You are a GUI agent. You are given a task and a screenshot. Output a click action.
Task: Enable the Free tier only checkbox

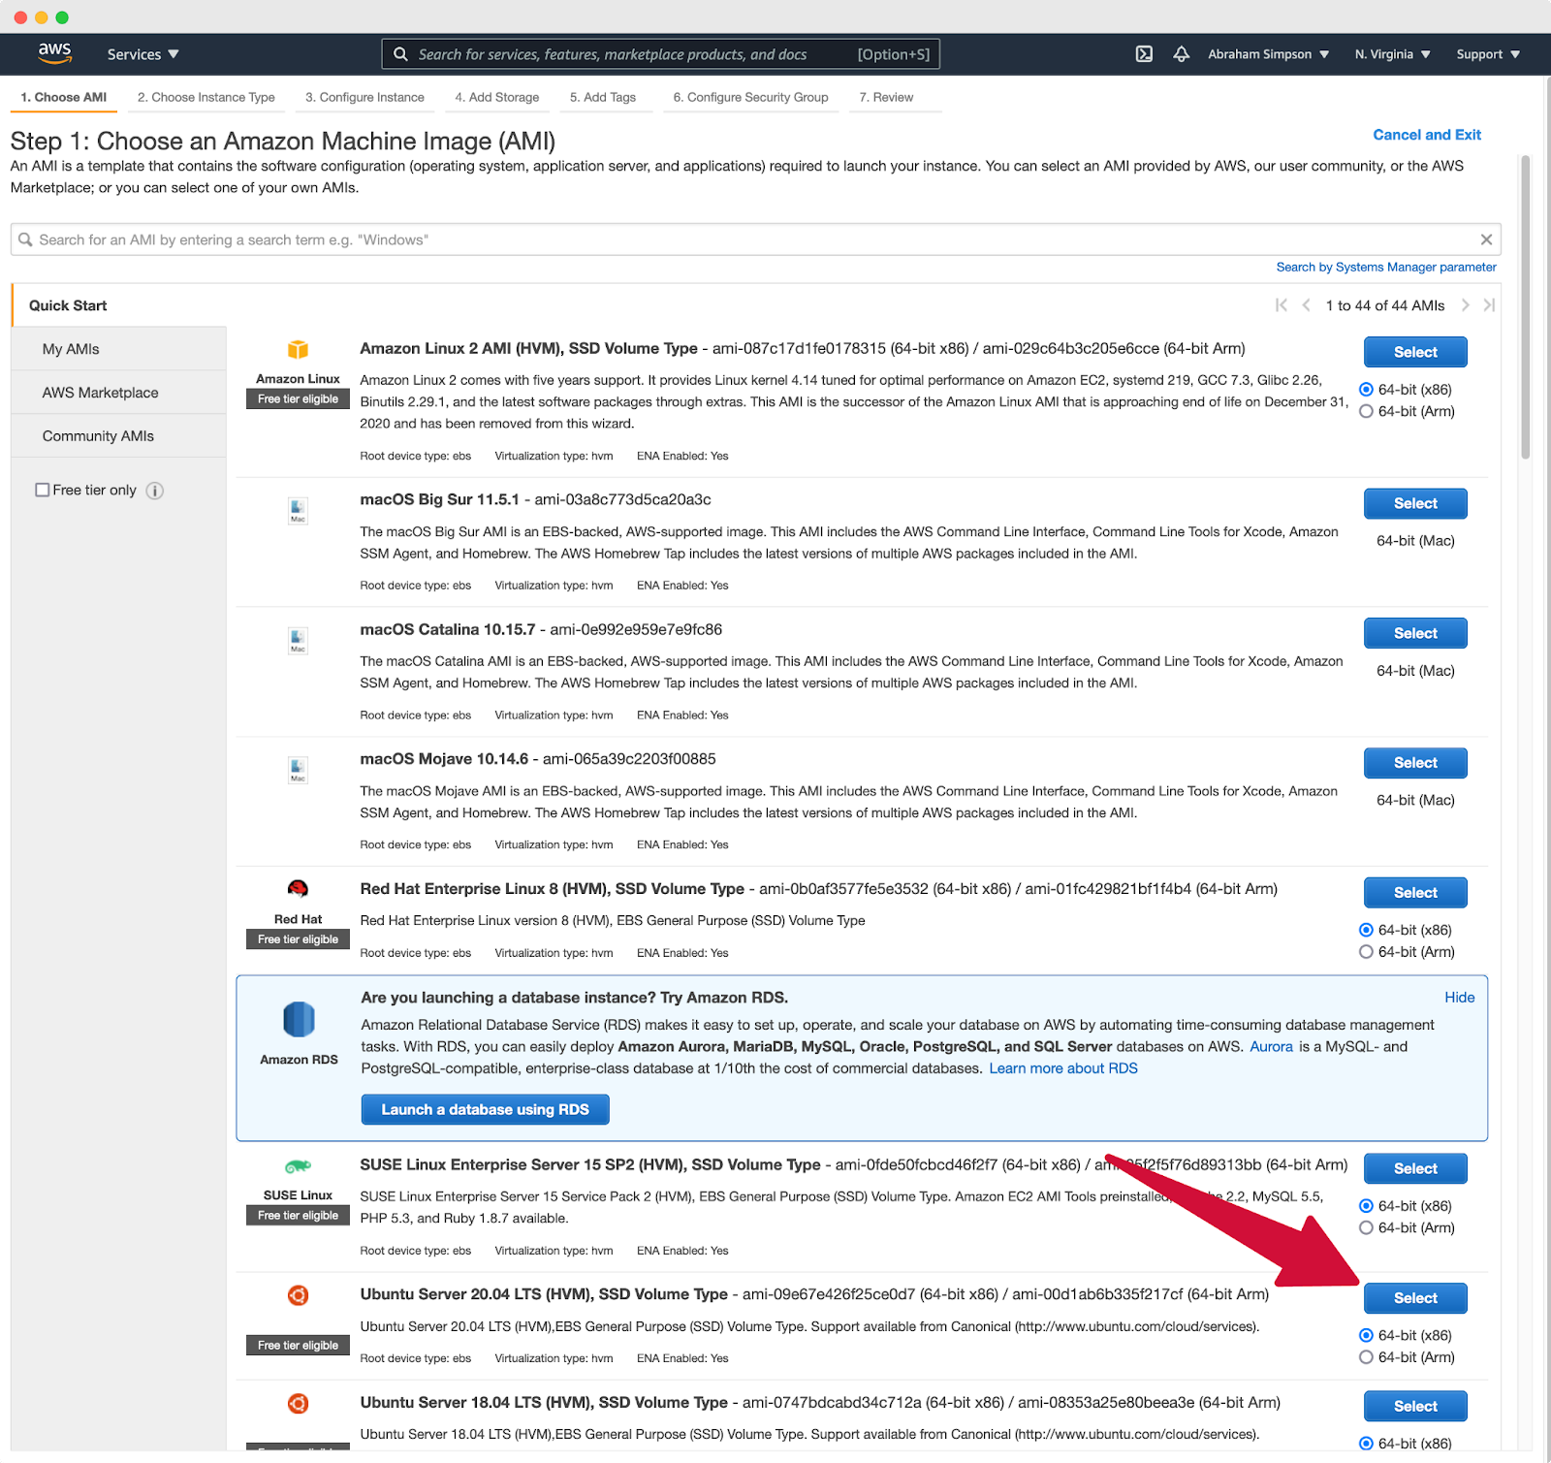click(43, 490)
